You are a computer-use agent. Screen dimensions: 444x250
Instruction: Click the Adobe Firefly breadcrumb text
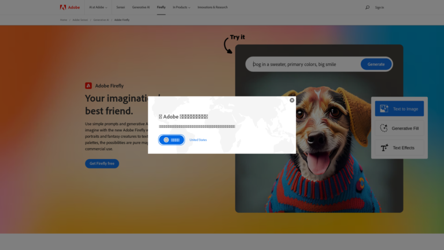pos(122,20)
